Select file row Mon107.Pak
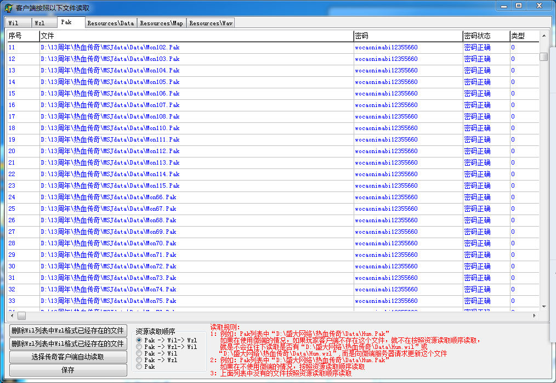 tap(273, 105)
